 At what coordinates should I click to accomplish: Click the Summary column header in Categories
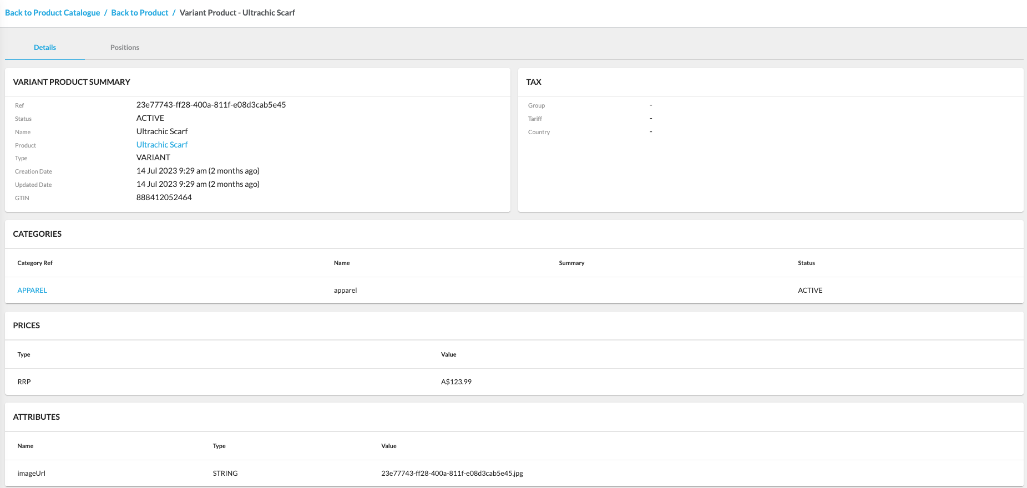[571, 263]
